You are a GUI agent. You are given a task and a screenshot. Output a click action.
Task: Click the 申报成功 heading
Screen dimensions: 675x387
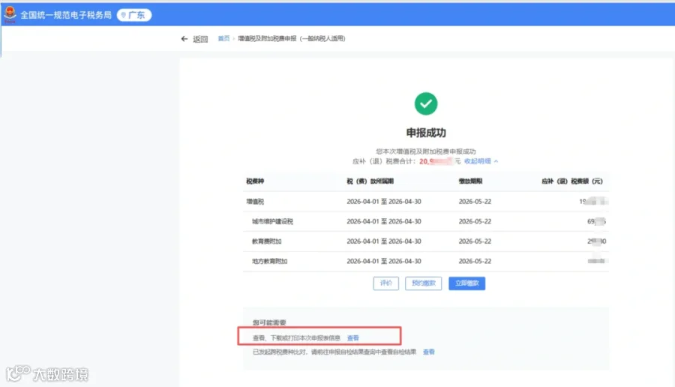(x=426, y=133)
